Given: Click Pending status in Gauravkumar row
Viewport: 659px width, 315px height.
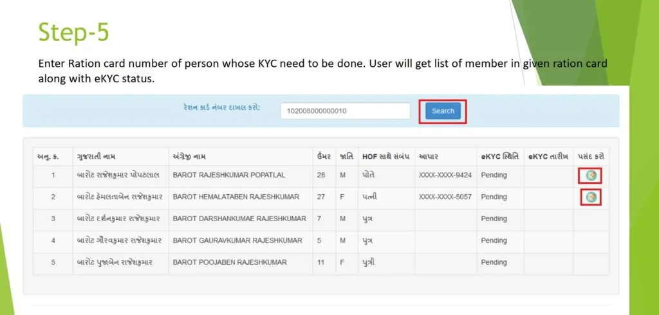Looking at the screenshot, I should 494,240.
